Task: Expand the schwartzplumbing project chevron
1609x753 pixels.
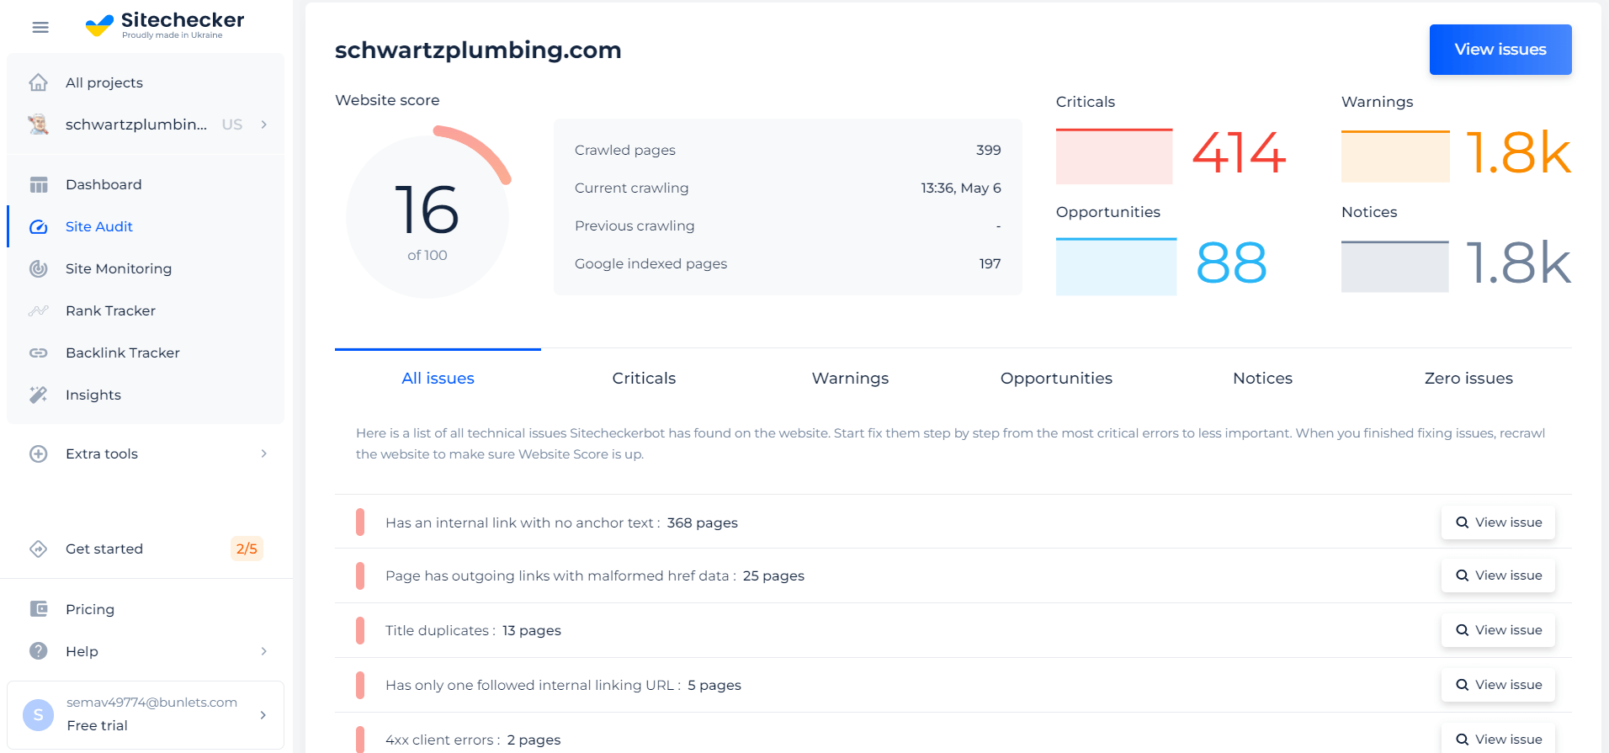Action: [x=264, y=125]
